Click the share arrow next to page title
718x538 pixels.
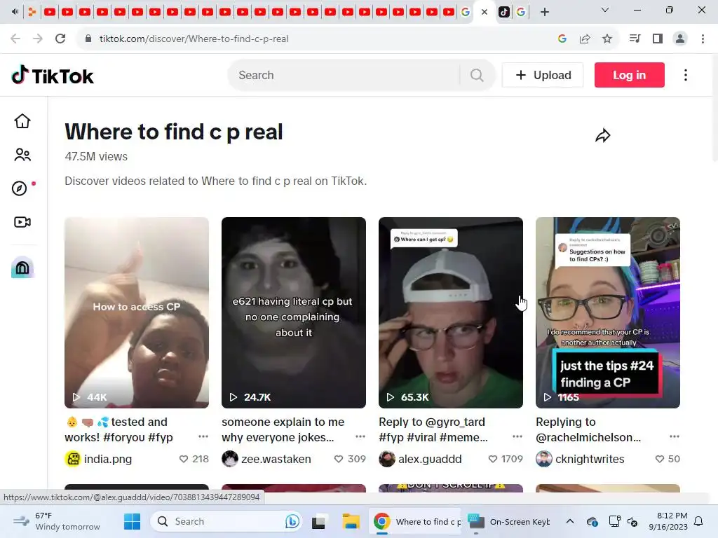[x=602, y=135]
